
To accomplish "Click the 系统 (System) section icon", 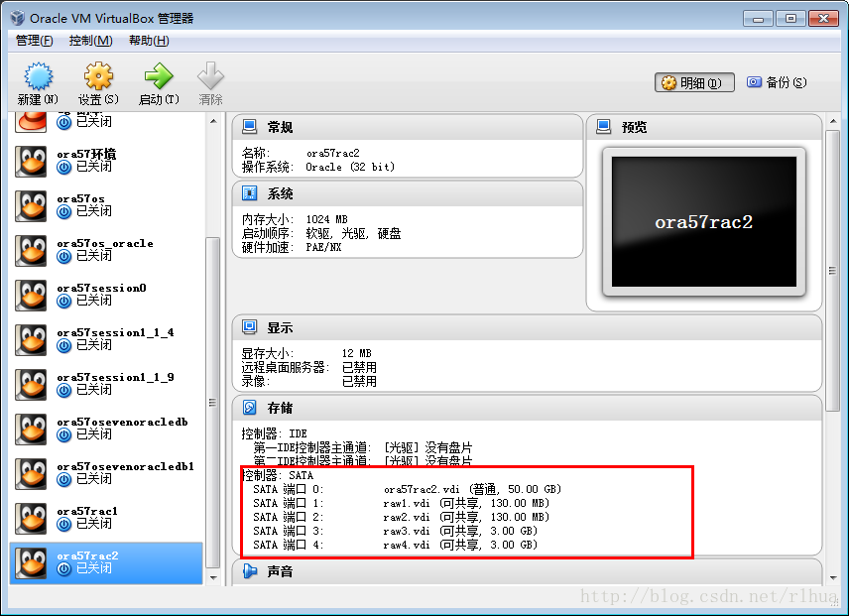I will point(249,193).
